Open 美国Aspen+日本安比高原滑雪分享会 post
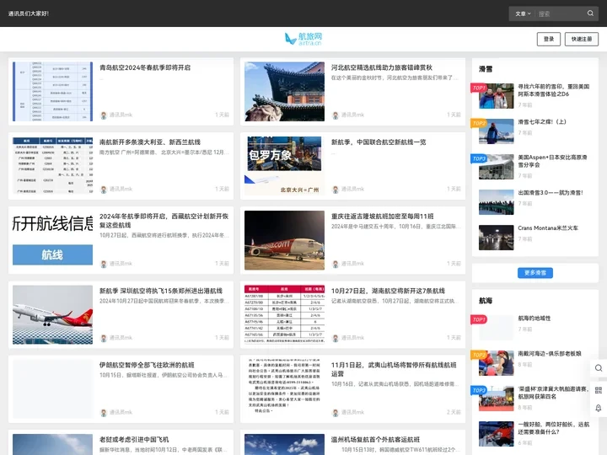Screen dimensions: 607x455 (552, 161)
